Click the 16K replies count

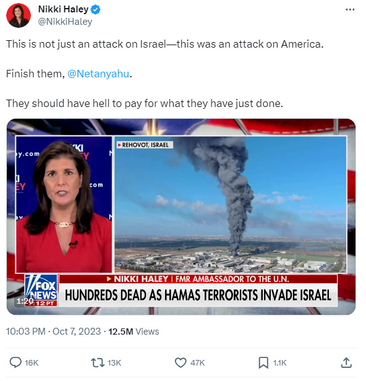32,363
